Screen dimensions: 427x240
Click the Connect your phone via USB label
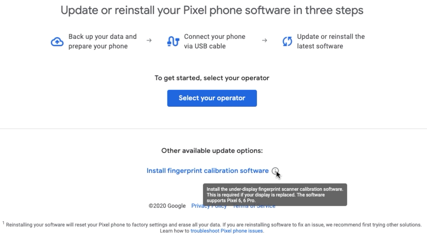[x=214, y=41]
